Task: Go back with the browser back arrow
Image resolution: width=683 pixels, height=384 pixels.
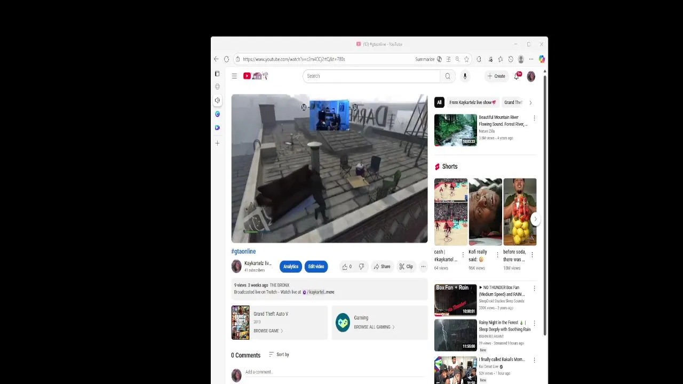Action: (216, 59)
